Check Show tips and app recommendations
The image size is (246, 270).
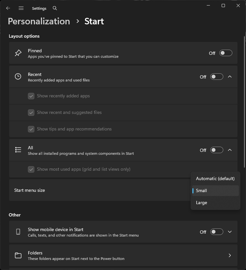coord(31,129)
